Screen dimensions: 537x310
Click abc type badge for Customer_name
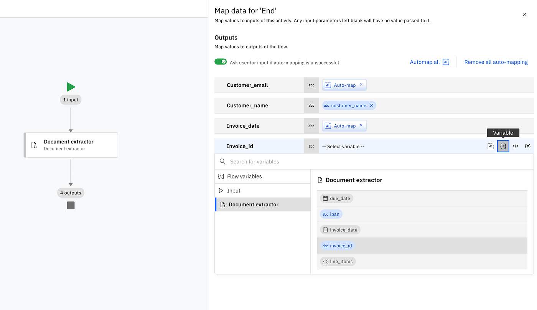point(311,106)
